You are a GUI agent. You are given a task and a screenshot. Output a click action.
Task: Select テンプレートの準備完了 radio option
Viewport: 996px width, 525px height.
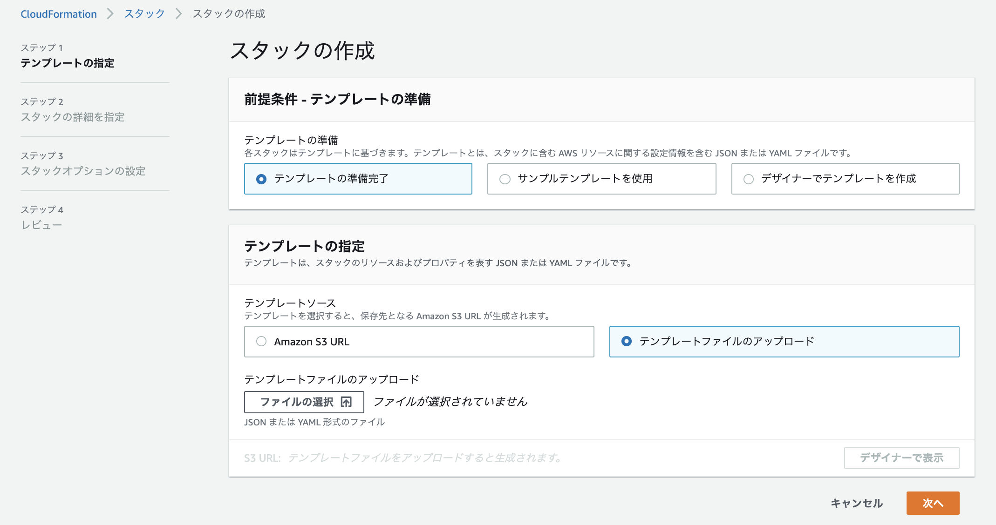click(x=358, y=179)
